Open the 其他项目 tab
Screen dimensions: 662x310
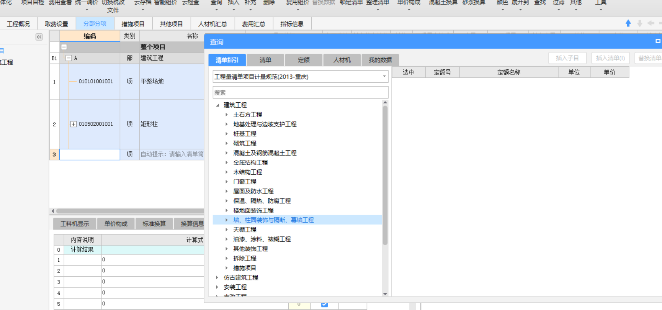[171, 24]
